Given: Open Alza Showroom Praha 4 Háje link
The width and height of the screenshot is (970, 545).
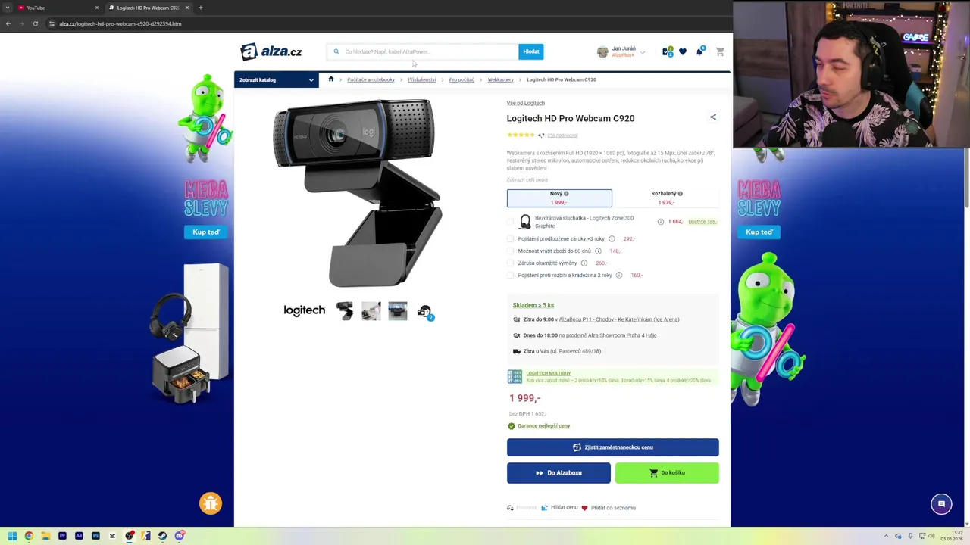Looking at the screenshot, I should [611, 335].
